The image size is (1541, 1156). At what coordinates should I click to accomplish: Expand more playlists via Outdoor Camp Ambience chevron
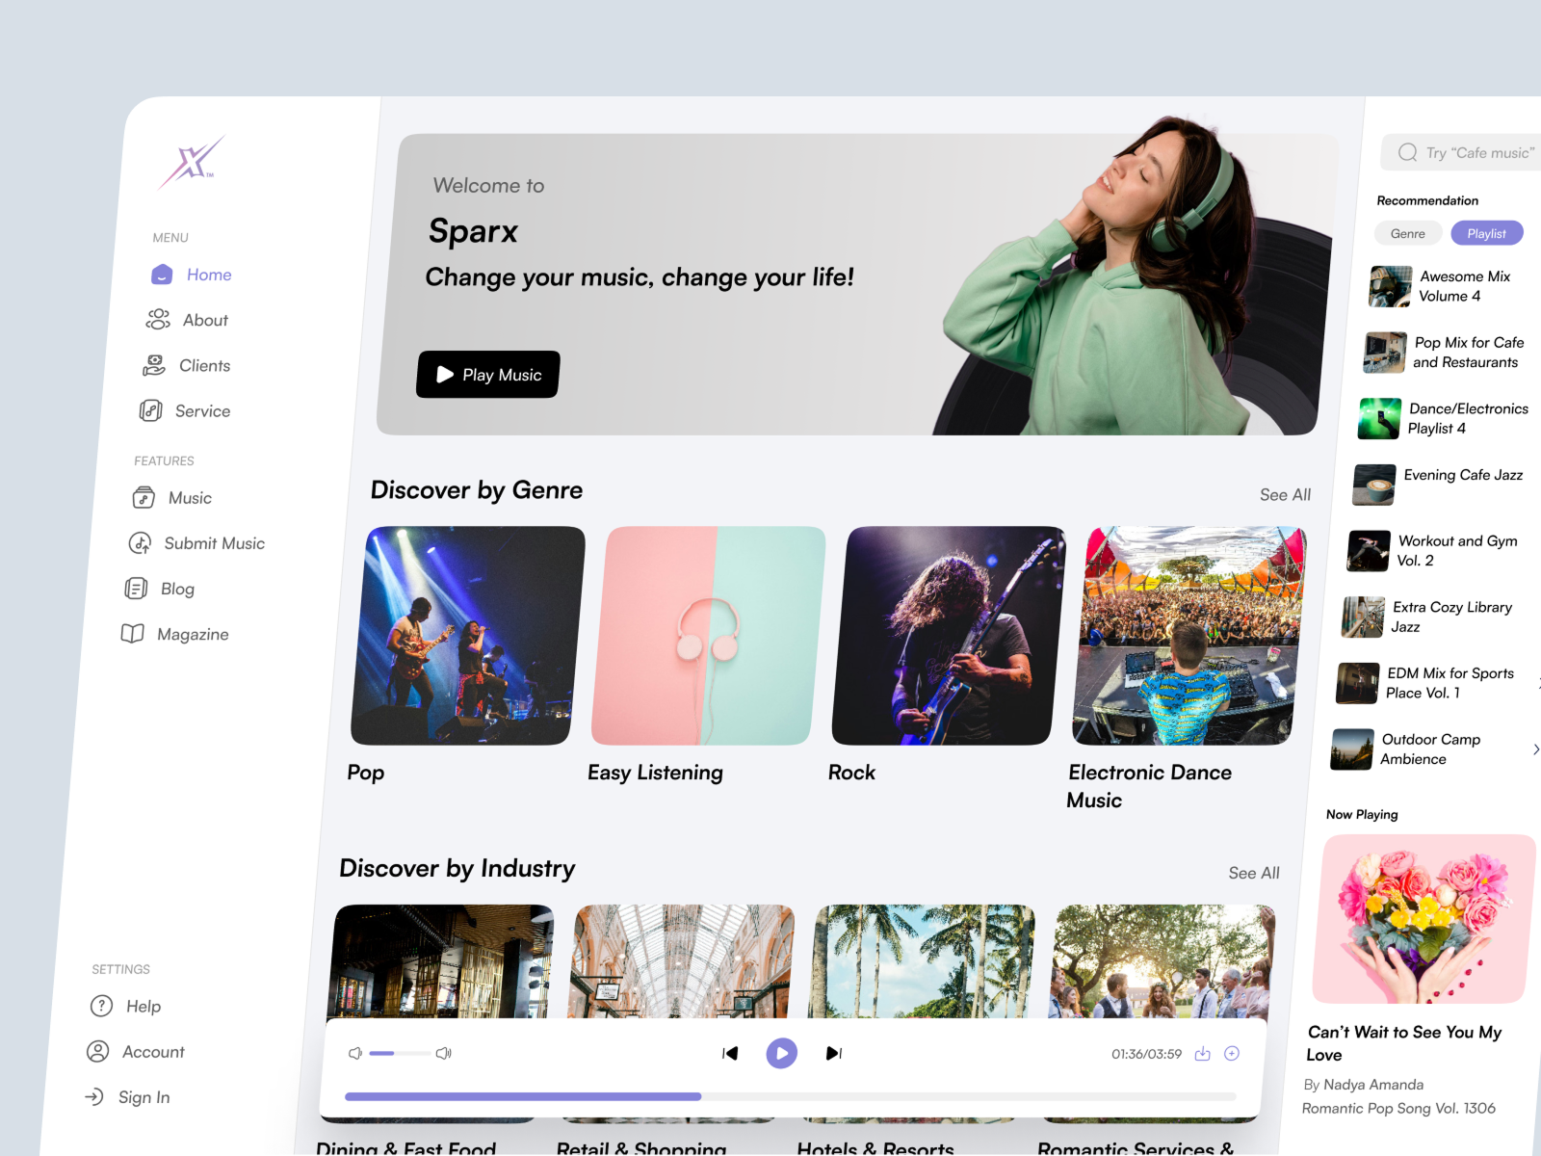click(x=1536, y=749)
